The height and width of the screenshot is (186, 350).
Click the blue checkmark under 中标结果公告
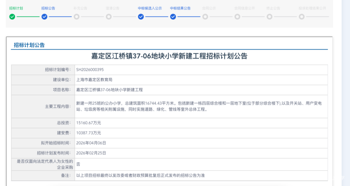click(x=173, y=17)
